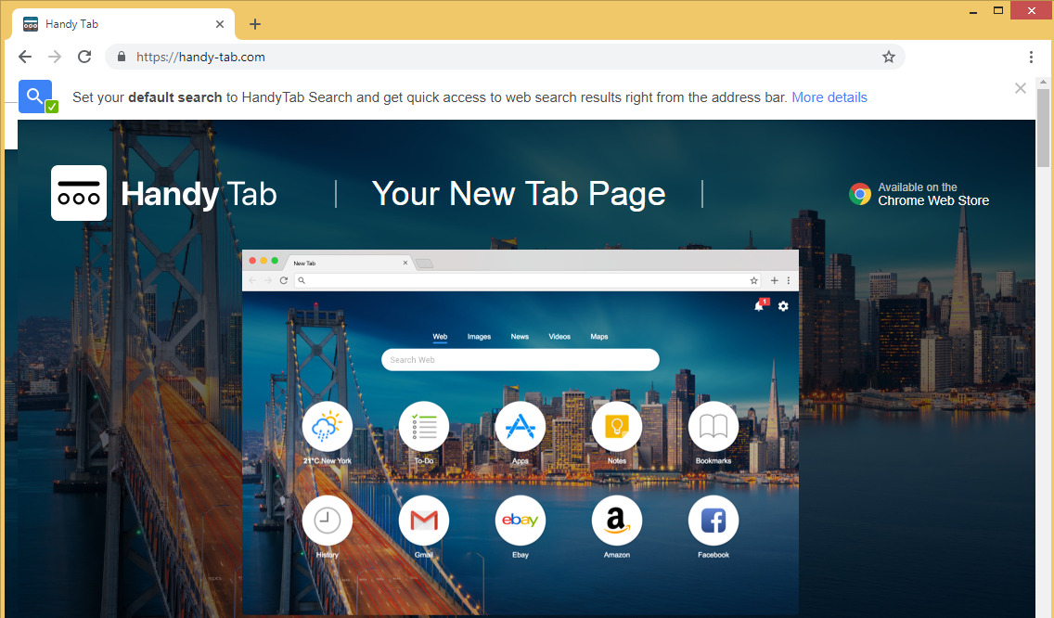The width and height of the screenshot is (1054, 618).
Task: Select the Images search tab
Action: pos(480,337)
